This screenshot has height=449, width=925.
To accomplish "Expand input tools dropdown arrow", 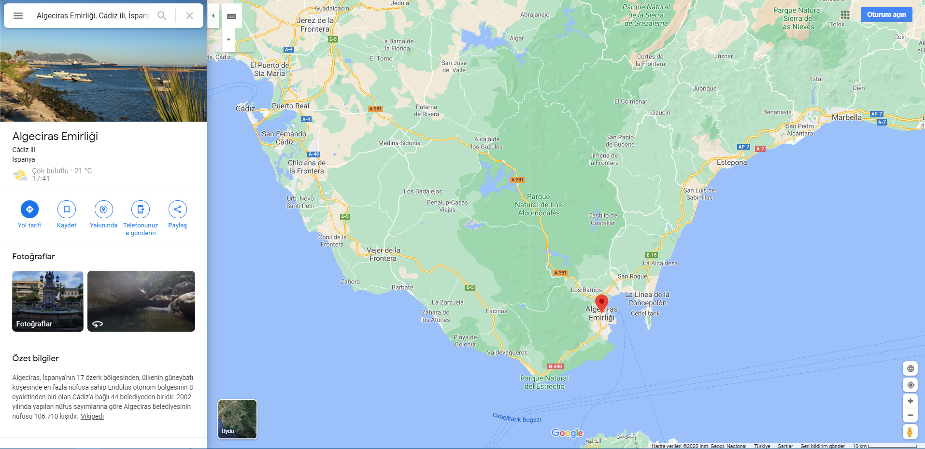I will [228, 40].
